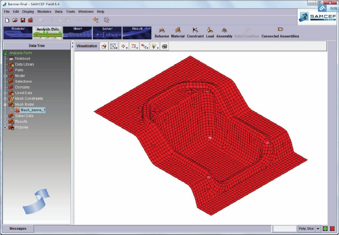Screen dimensions: 339x235
Task: Select the Constraint tool
Action: [195, 31]
